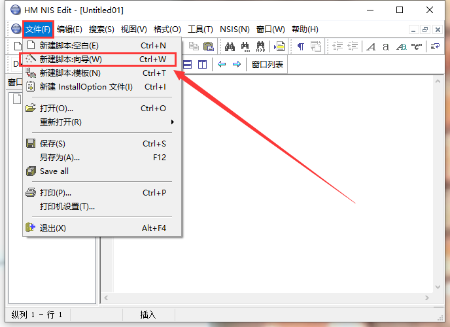Viewport: 450px width, 327px height.
Task: Open the 窗口(W) menu
Action: click(x=270, y=29)
